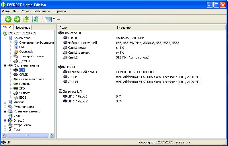This screenshot has width=228, height=146.
Task: Click the green Forward arrow icon
Action: [x=17, y=19]
